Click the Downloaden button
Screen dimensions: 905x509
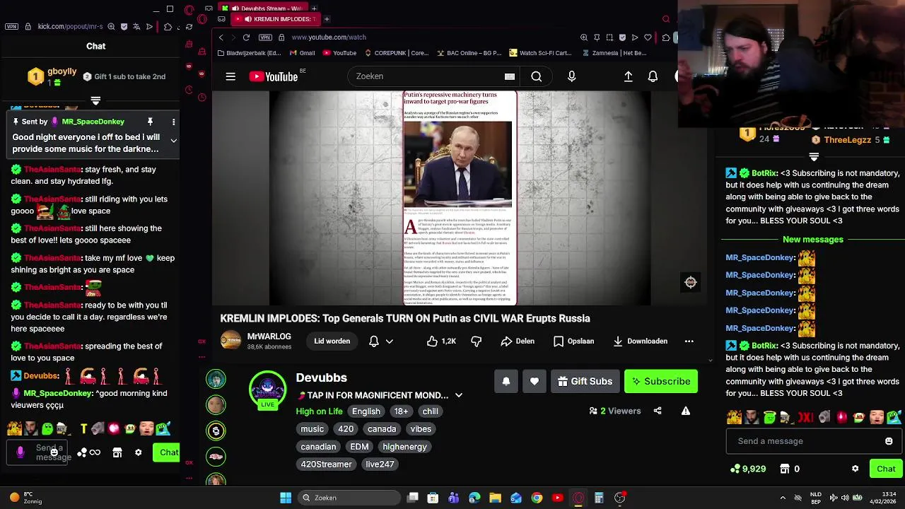(x=640, y=341)
